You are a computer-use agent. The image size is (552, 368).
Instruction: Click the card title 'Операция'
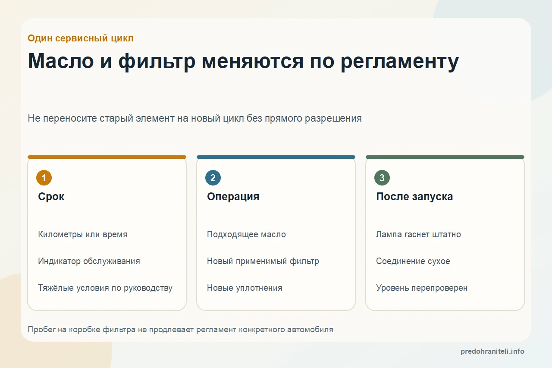click(233, 197)
